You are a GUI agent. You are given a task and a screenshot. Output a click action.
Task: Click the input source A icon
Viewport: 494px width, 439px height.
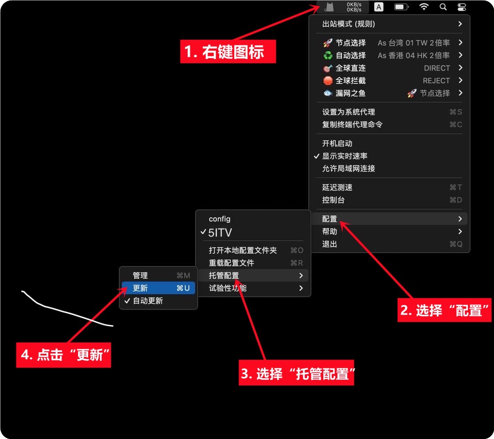[x=379, y=7]
